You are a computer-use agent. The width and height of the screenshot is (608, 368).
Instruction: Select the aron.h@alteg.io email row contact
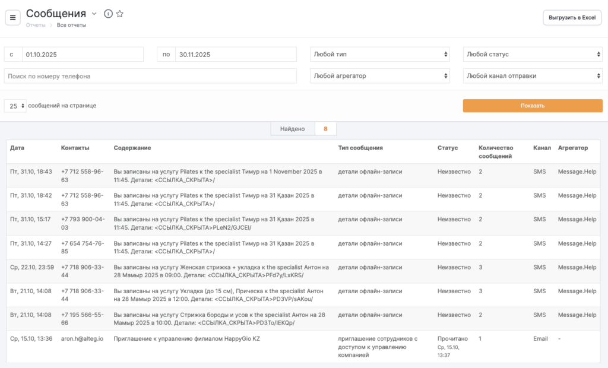pyautogui.click(x=82, y=339)
